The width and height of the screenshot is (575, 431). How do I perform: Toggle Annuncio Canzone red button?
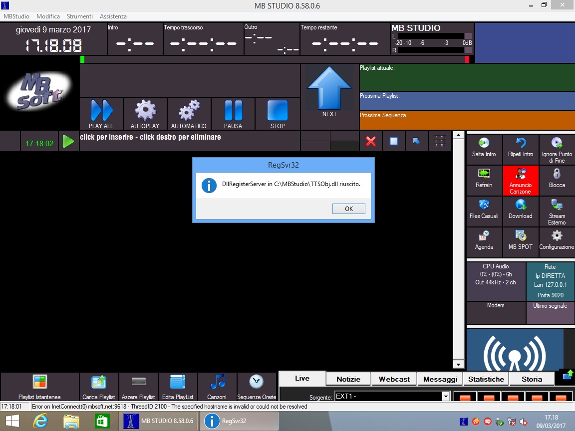520,180
